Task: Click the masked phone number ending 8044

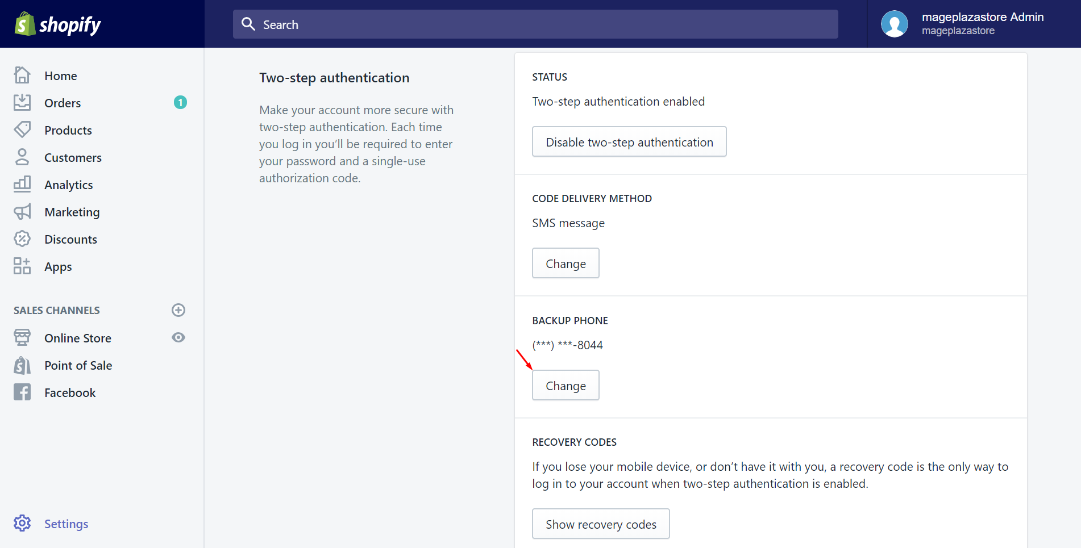Action: (567, 345)
